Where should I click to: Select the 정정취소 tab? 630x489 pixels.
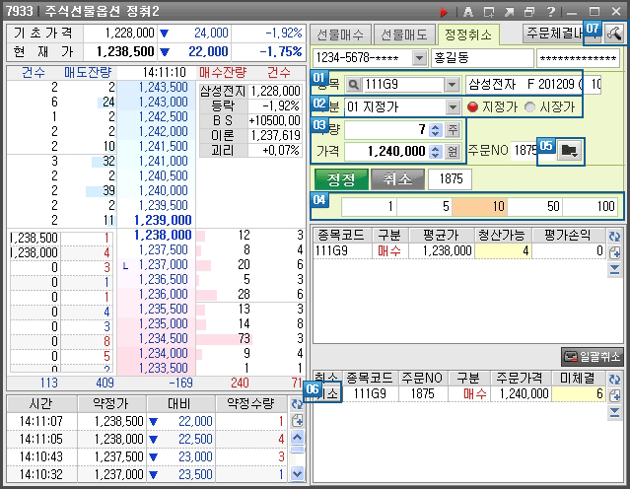pyautogui.click(x=468, y=35)
